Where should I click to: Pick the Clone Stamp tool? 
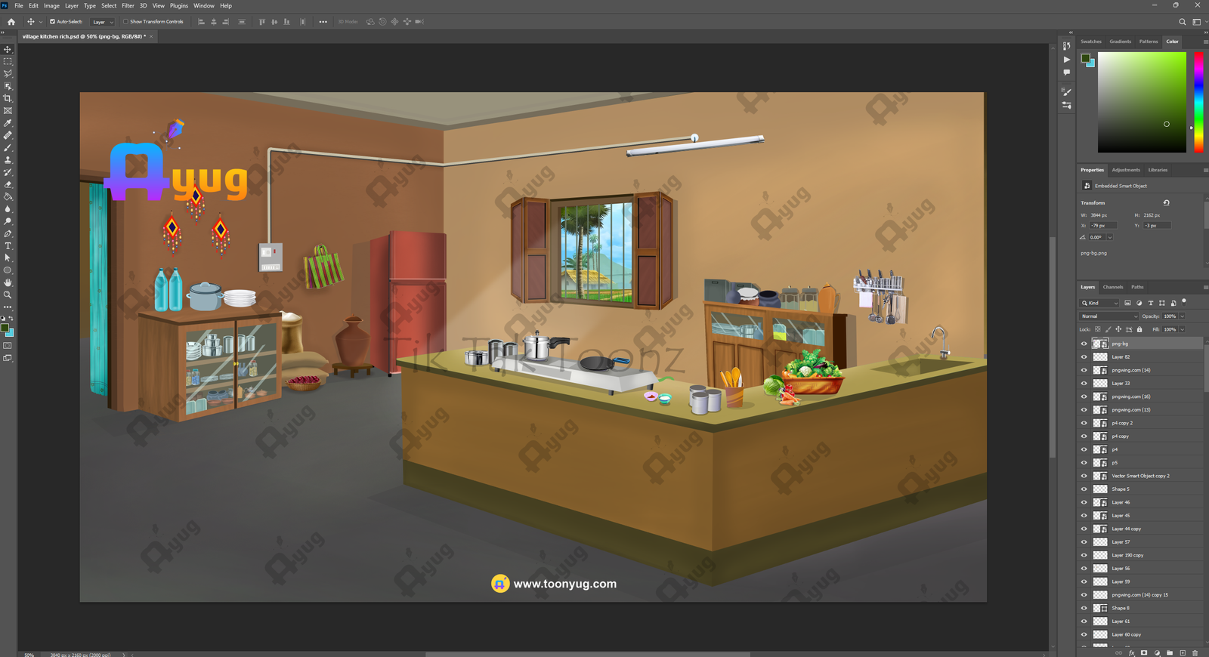click(8, 160)
